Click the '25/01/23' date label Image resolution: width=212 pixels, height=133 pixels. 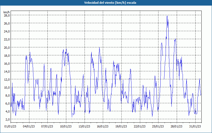(158, 126)
